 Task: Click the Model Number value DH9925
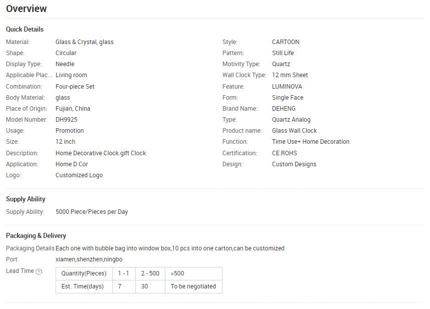[x=66, y=120]
